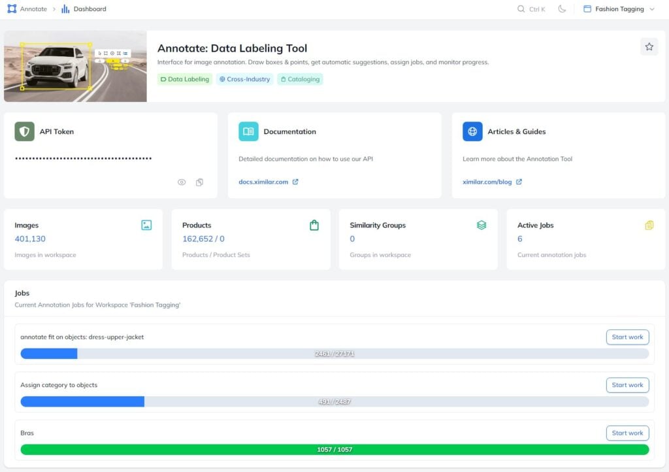669x472 pixels.
Task: Click the Products shopping bag icon
Action: tap(314, 225)
